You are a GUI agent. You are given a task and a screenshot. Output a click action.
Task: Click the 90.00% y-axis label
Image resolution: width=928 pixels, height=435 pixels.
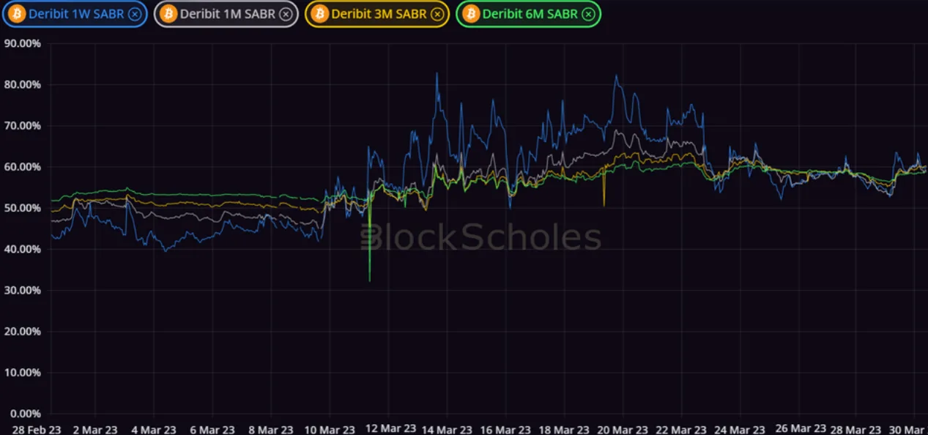coord(22,43)
